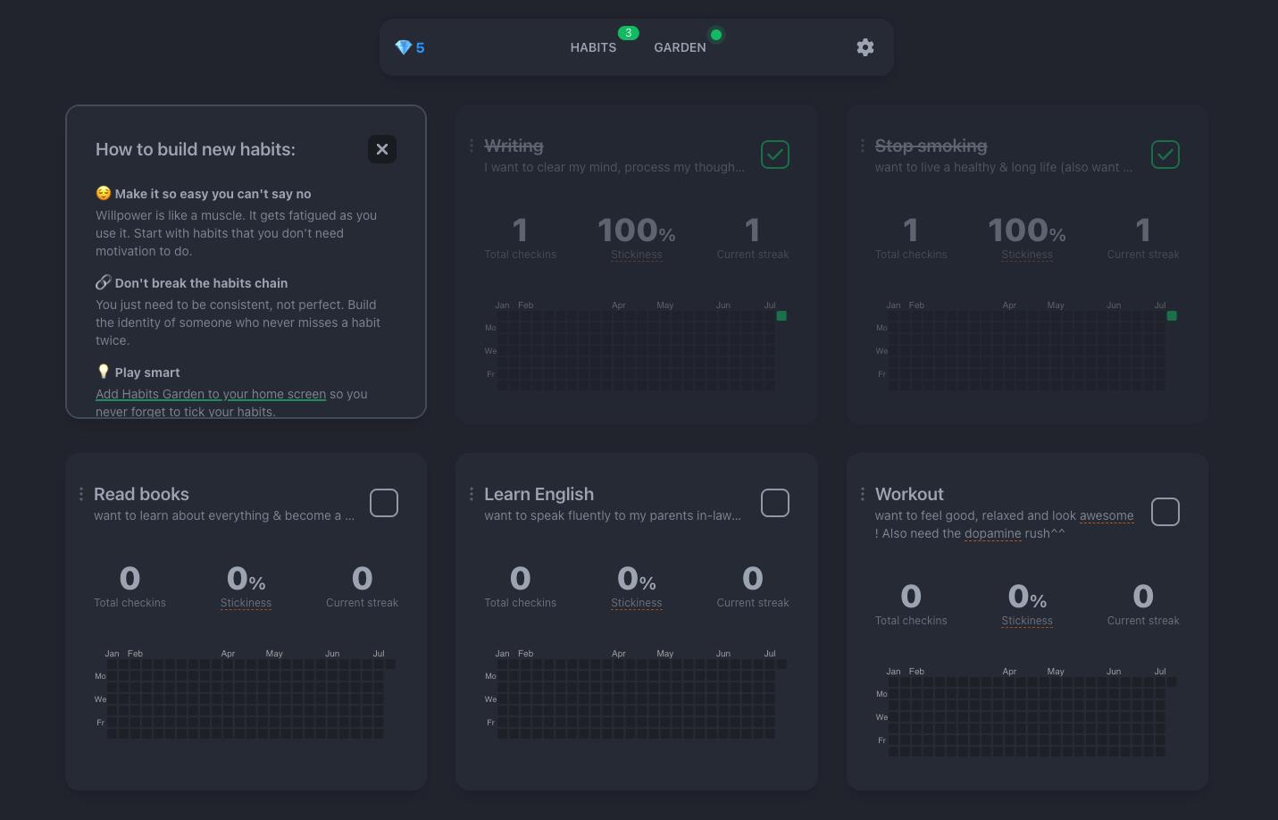Click the Workout habit title
Screen dimensions: 1278x820
tap(909, 494)
